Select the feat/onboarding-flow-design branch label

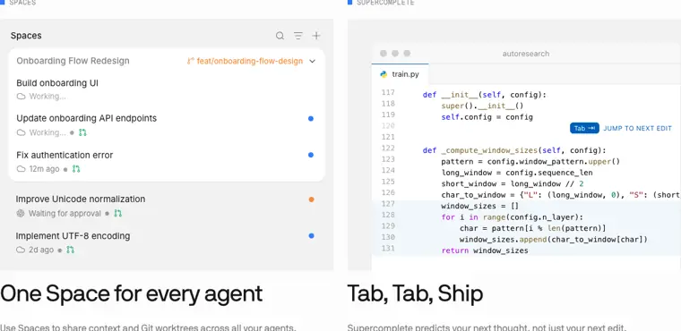click(x=250, y=61)
